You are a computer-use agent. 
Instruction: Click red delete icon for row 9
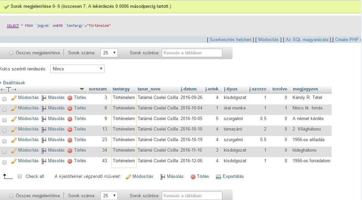click(70, 119)
